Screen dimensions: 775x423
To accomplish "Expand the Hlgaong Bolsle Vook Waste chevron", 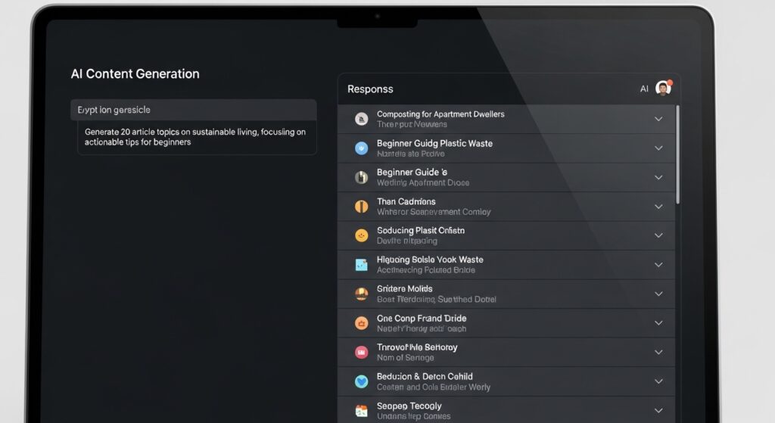I will pos(658,265).
